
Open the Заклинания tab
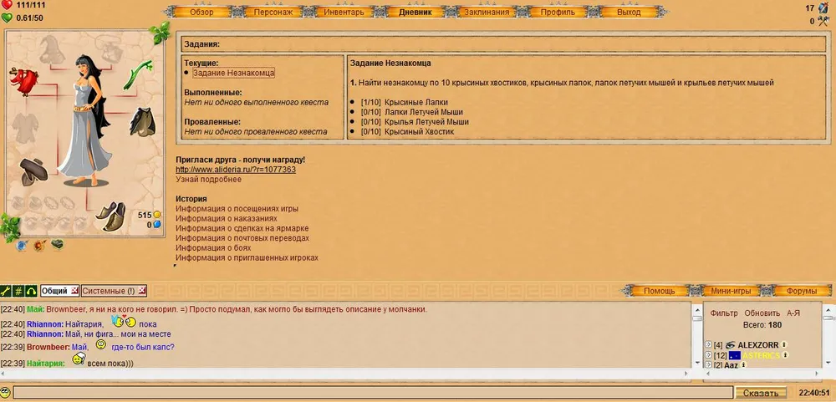(x=487, y=12)
